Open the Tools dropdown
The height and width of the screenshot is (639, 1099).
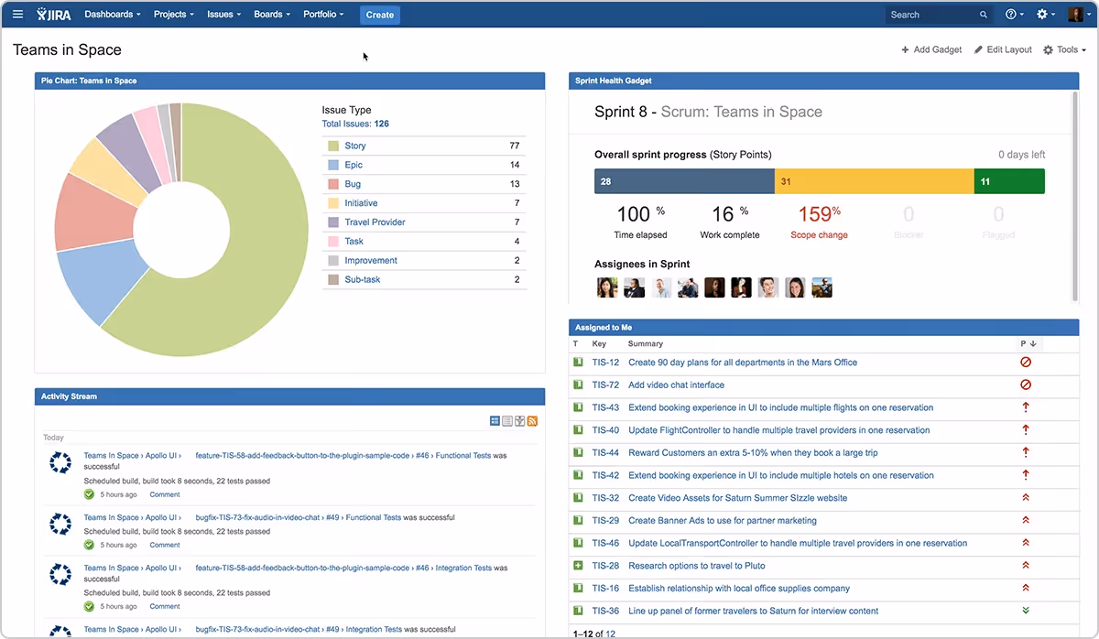coord(1065,49)
